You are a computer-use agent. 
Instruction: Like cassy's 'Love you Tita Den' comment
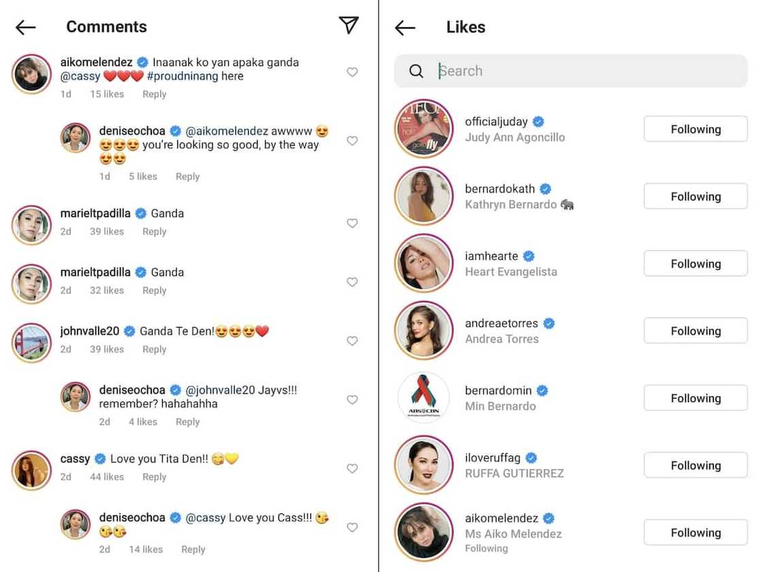click(352, 468)
